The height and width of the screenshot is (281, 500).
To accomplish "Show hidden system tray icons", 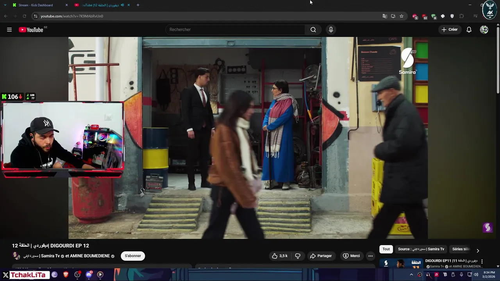I will (411, 275).
